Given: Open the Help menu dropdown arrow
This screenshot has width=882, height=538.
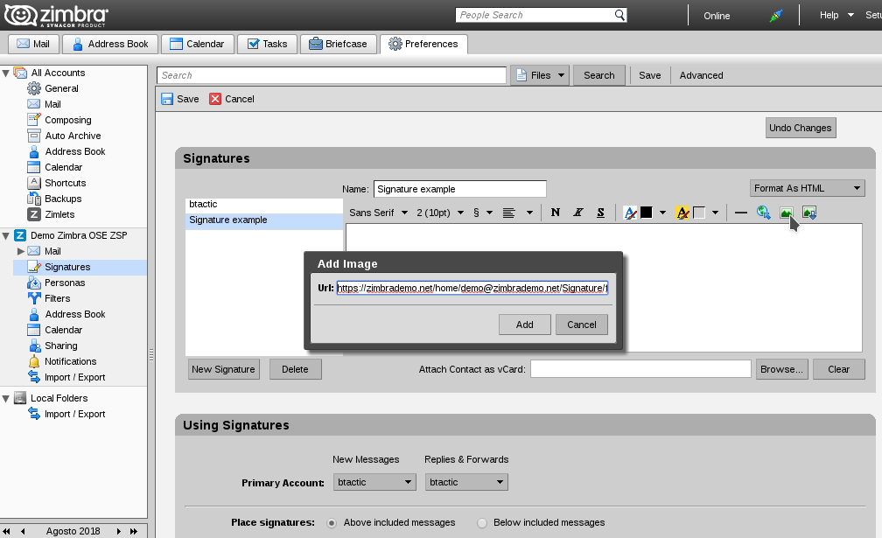Looking at the screenshot, I should point(850,15).
